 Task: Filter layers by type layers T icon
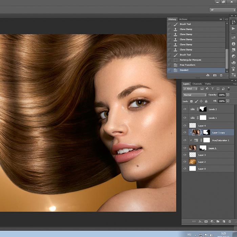213,89
